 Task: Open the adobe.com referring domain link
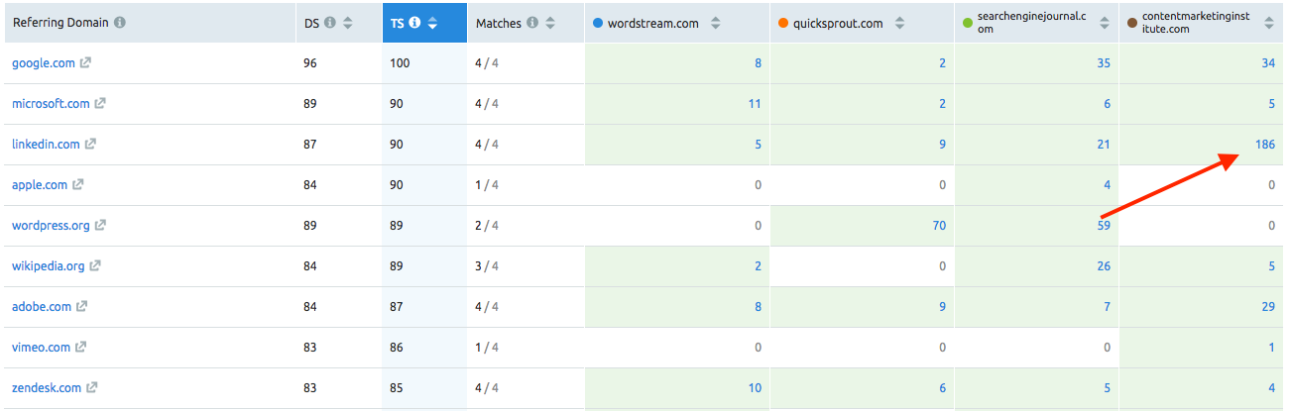(x=42, y=307)
